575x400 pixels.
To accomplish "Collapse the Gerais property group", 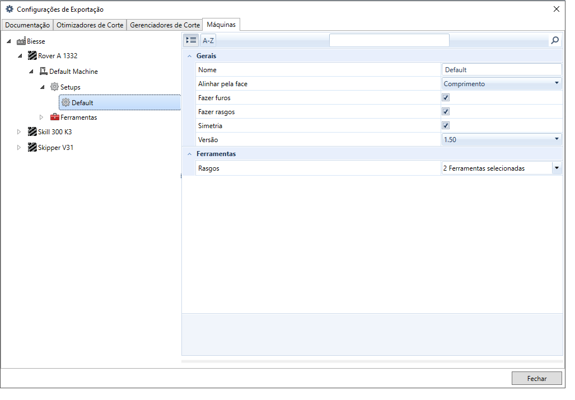I will click(x=190, y=56).
